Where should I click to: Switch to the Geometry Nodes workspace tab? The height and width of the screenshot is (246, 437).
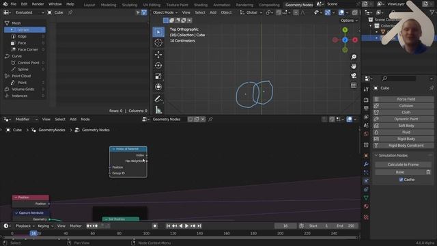tap(299, 5)
